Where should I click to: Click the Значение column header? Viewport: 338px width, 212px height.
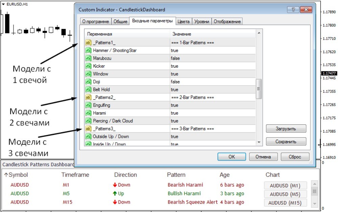(213, 34)
